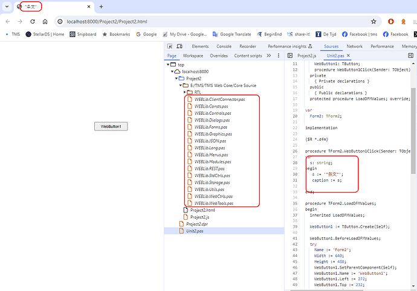Open tab search dropdown arrow

coord(7,7)
